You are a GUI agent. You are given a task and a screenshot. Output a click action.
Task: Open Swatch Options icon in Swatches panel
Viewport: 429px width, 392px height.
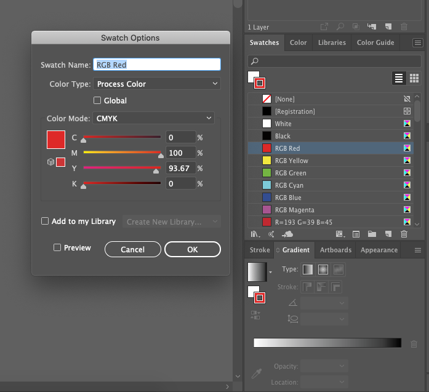[x=356, y=234]
